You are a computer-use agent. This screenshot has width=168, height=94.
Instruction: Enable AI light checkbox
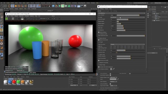click(99, 42)
